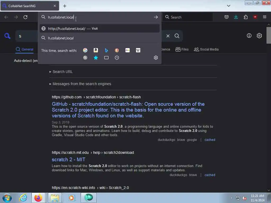This screenshot has width=271, height=203.
Task: Go forward to the next page
Action: click(x=16, y=17)
